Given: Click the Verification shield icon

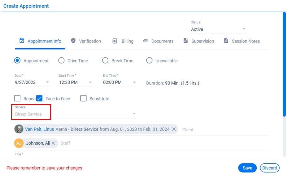Looking at the screenshot, I should [x=73, y=41].
